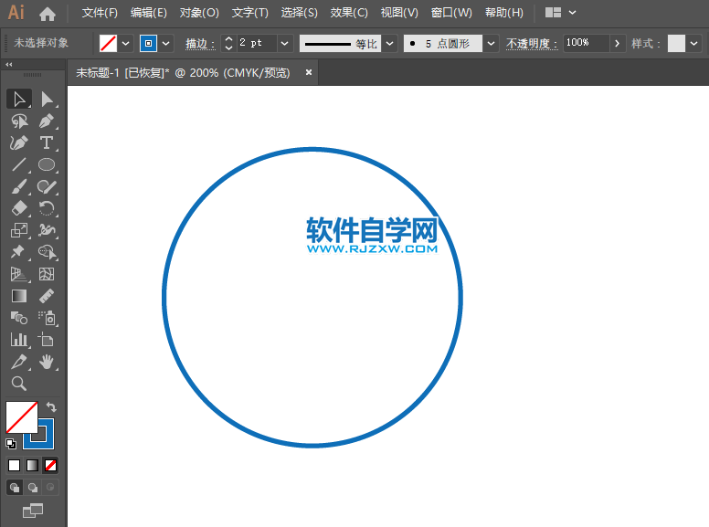Click the Home icon
The height and width of the screenshot is (527, 709).
click(x=48, y=14)
